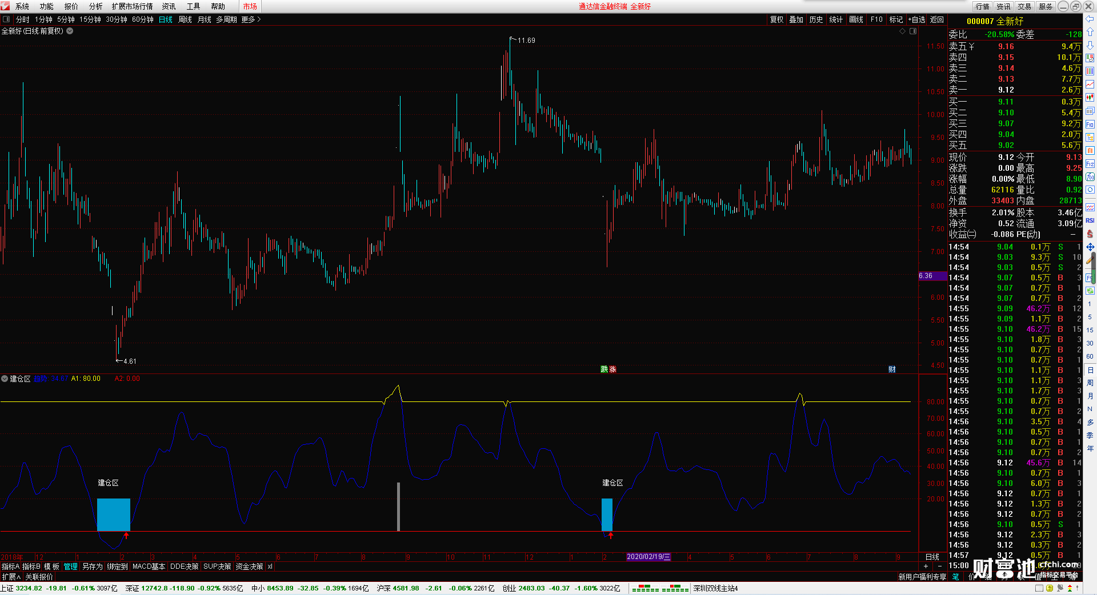The width and height of the screenshot is (1097, 595).
Task: Select the 日线 daily period
Action: (x=166, y=19)
